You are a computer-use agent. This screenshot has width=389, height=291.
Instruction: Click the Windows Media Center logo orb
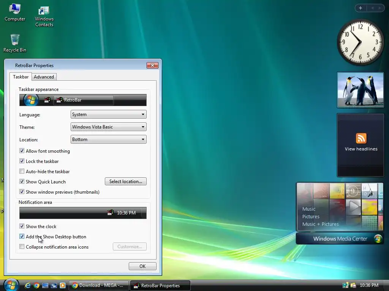tap(378, 239)
